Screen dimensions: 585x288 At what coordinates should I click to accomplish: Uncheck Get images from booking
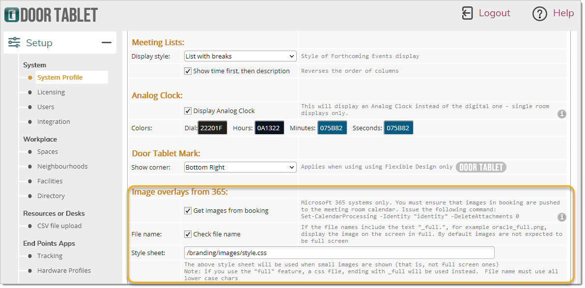(x=188, y=210)
